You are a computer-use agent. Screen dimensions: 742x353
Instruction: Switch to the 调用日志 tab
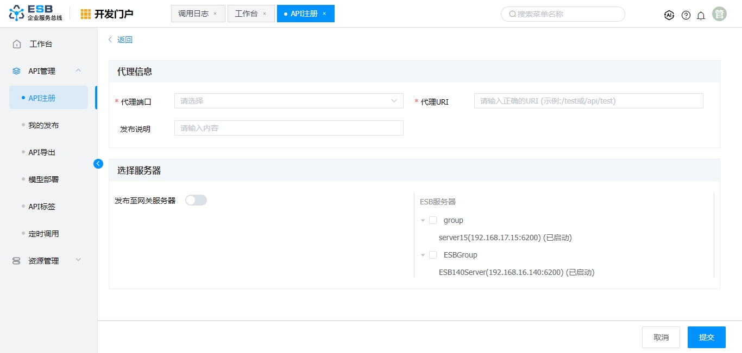pos(193,14)
